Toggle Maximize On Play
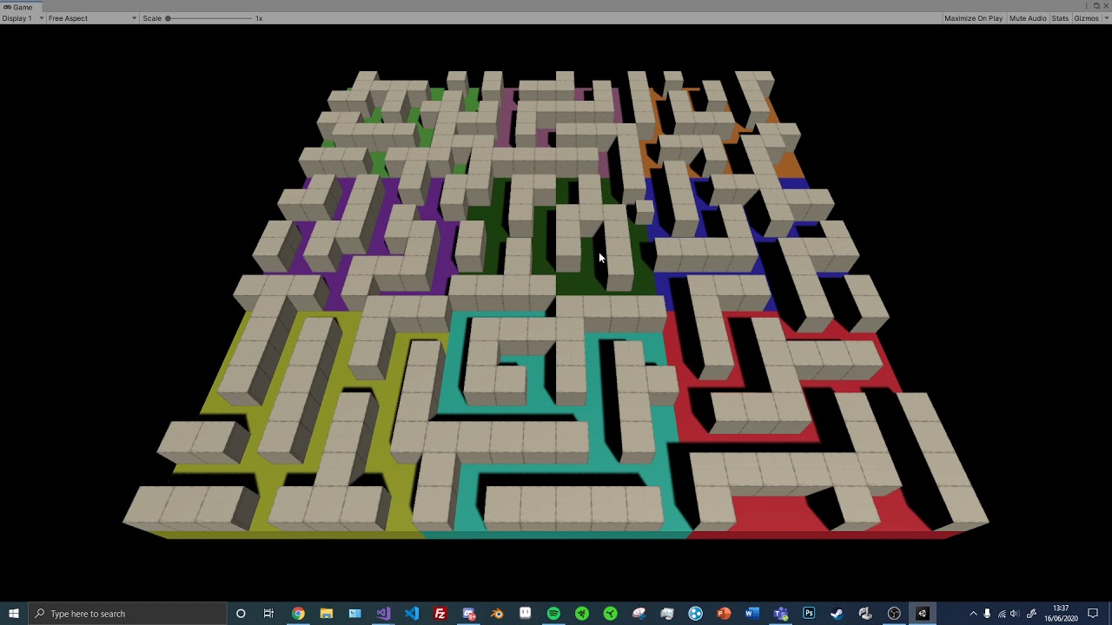The width and height of the screenshot is (1112, 625). 973,18
